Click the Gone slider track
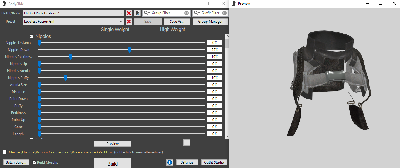The height and width of the screenshot is (168, 400). [x=121, y=127]
